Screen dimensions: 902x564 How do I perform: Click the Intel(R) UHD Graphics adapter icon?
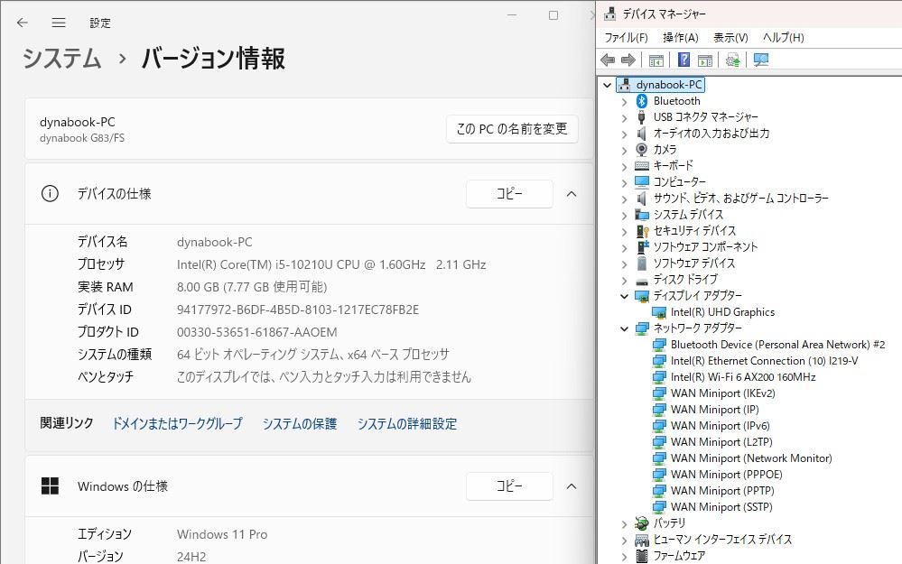tap(659, 312)
